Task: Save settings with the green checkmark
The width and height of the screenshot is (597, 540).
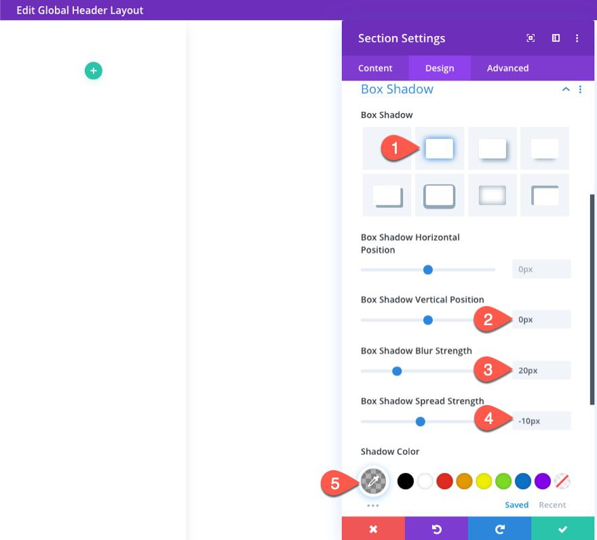Action: coord(562,528)
